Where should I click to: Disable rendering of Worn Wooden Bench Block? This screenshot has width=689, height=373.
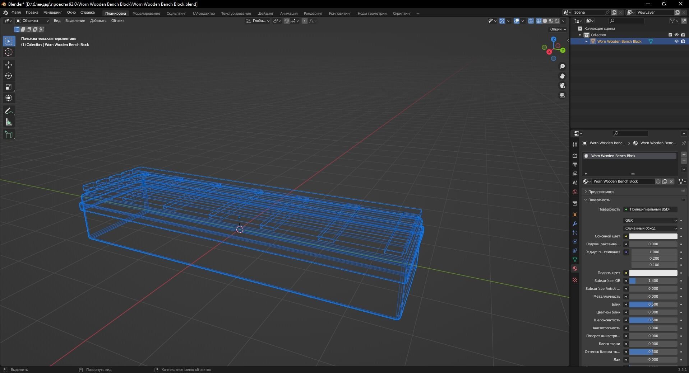[x=683, y=41]
